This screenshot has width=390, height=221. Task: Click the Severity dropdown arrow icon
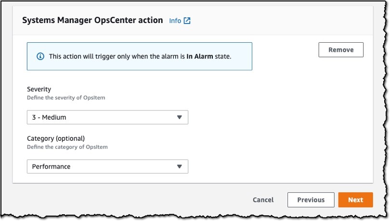pos(179,117)
